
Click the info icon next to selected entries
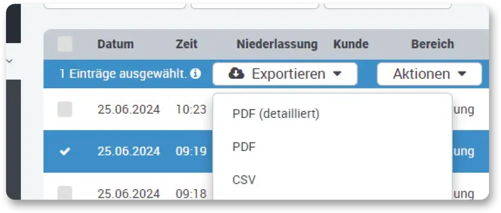tap(196, 74)
